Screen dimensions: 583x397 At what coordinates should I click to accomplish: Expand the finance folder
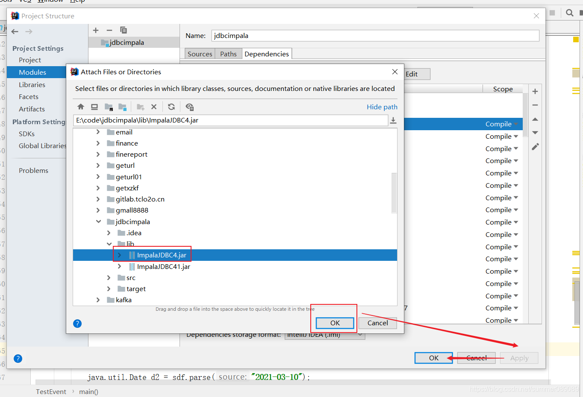tap(98, 143)
